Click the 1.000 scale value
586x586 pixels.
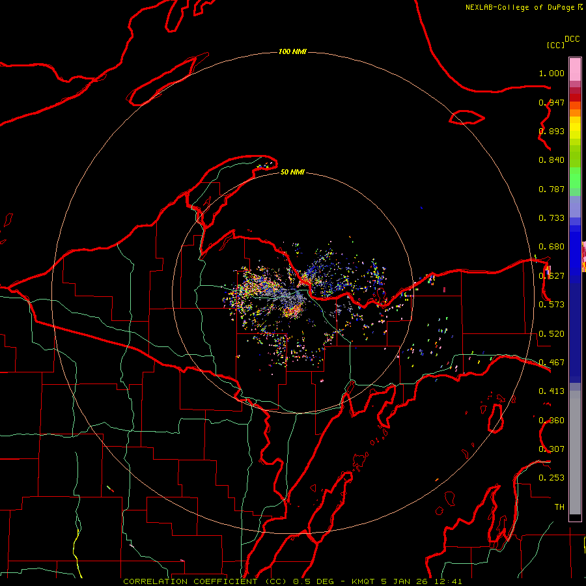coord(551,73)
